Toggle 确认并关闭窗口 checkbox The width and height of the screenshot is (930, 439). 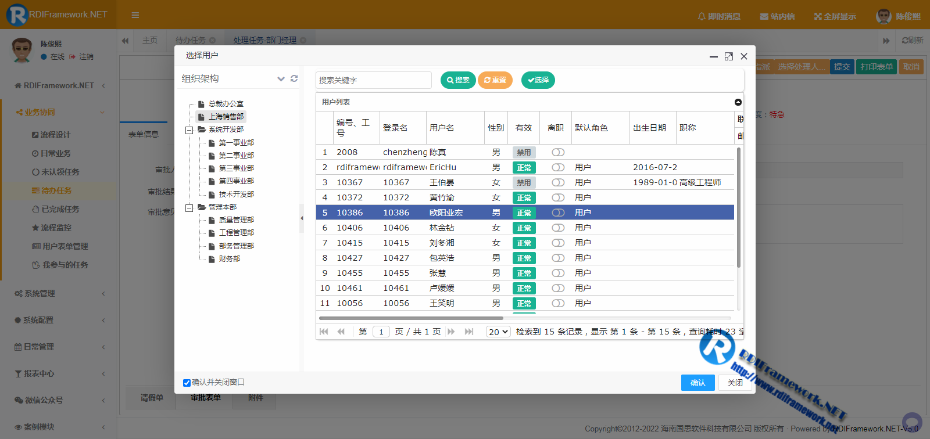tap(187, 383)
